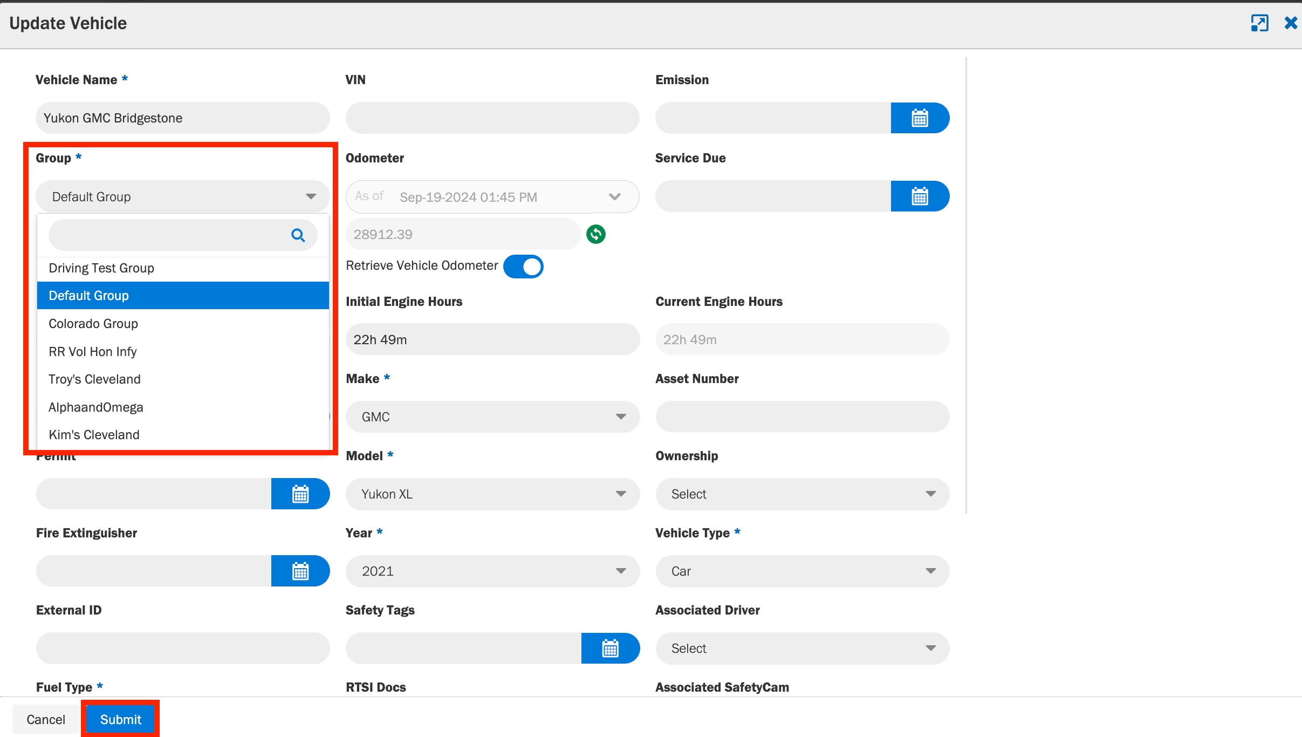
Task: Edit the Initial Engine Hours field
Action: (x=492, y=339)
